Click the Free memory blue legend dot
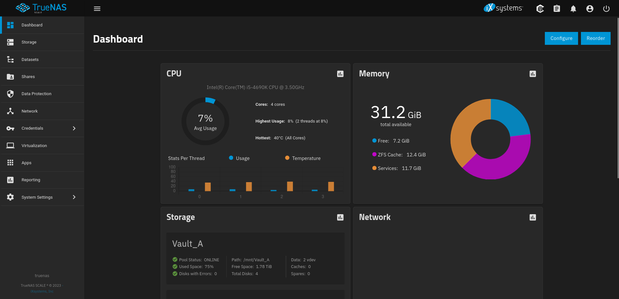 pyautogui.click(x=374, y=140)
